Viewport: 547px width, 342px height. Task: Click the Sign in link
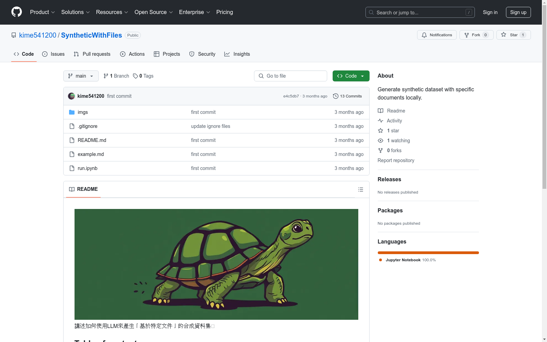(490, 12)
